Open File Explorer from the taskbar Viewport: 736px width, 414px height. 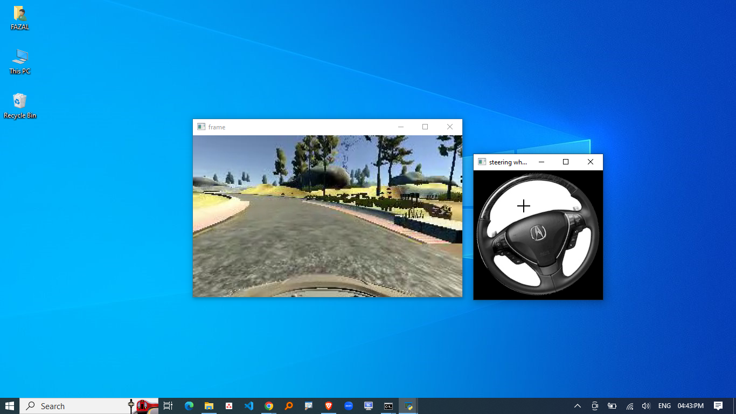(209, 406)
